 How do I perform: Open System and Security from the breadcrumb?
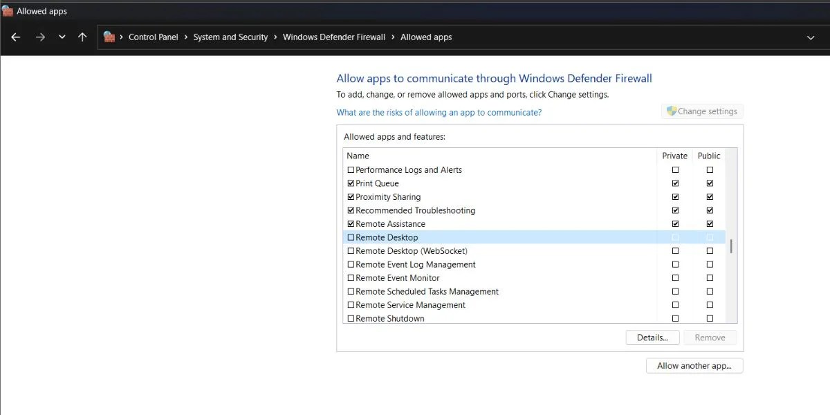point(230,37)
